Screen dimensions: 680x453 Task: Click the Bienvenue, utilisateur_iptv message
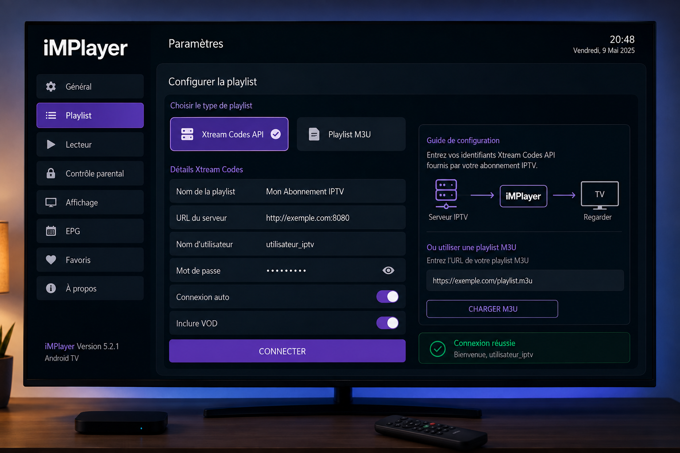493,354
